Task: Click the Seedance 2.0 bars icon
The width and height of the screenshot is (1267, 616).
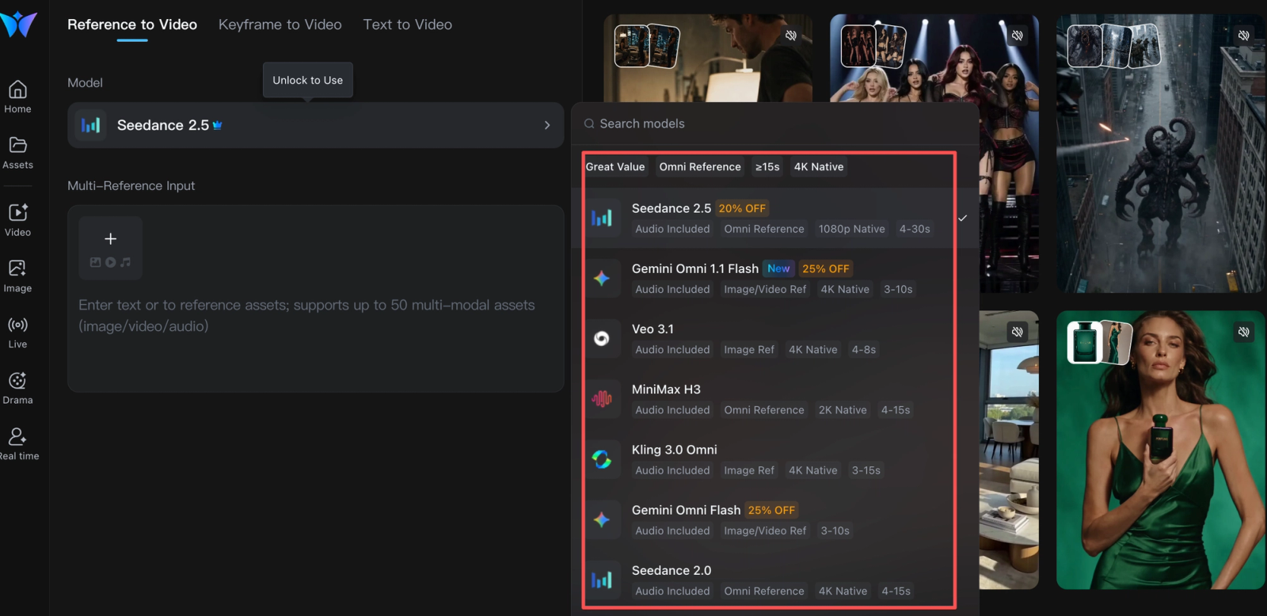Action: [602, 580]
